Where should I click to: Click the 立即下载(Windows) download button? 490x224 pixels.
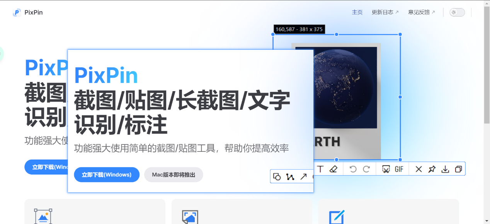[x=106, y=175]
